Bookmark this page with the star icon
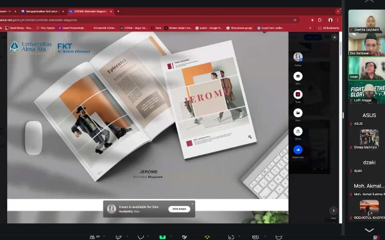The image size is (385, 240). [x=295, y=20]
